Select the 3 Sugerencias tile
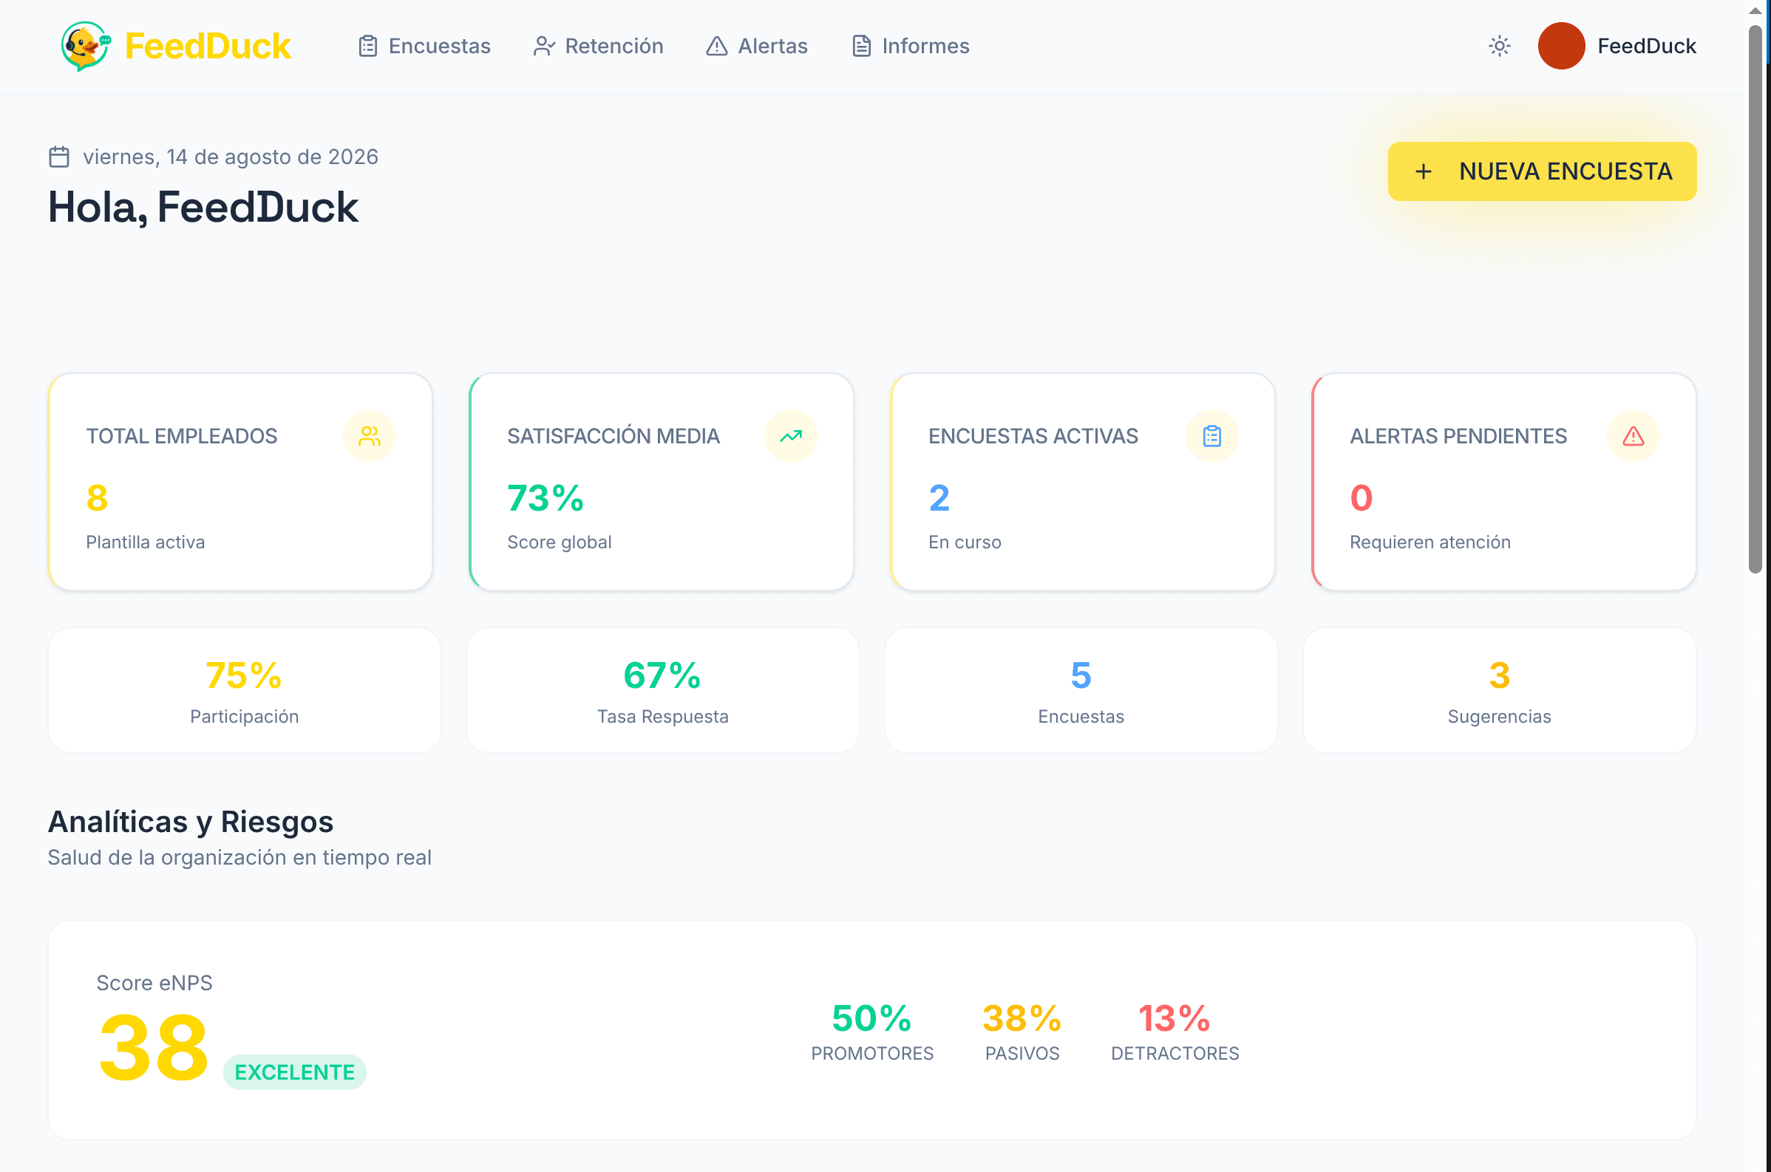Screen dimensions: 1771x1172 click(1499, 691)
